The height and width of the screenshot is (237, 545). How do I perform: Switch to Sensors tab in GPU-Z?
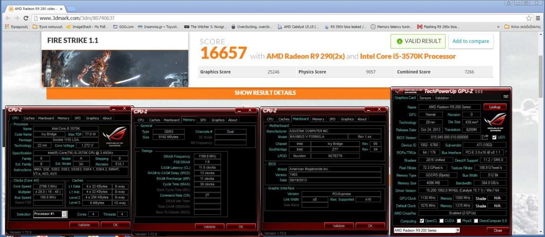pos(425,98)
